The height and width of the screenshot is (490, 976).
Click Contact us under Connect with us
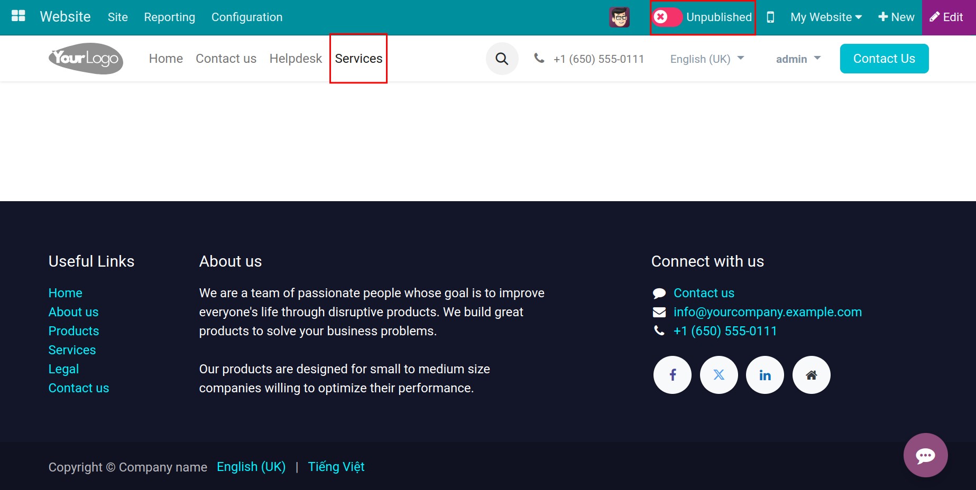click(704, 293)
